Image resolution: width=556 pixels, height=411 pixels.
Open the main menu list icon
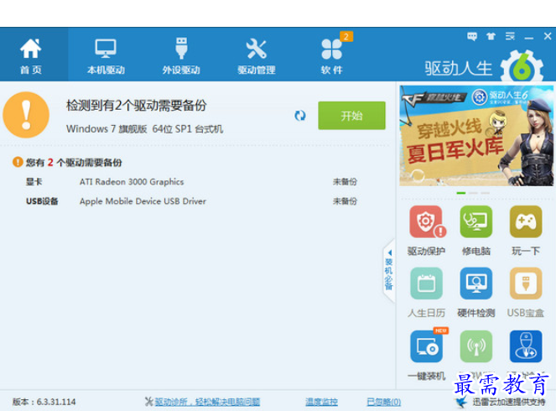coord(510,36)
